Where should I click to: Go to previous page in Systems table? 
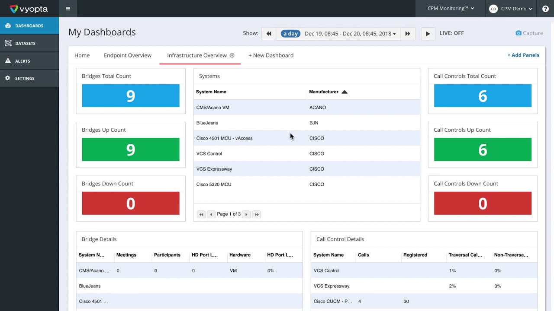tap(211, 214)
